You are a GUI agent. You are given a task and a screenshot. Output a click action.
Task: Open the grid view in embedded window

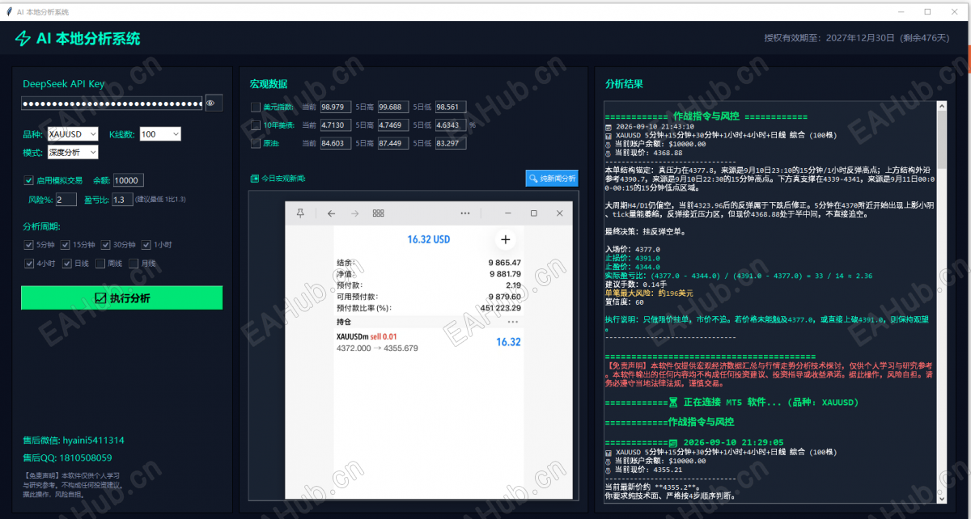[x=378, y=213]
